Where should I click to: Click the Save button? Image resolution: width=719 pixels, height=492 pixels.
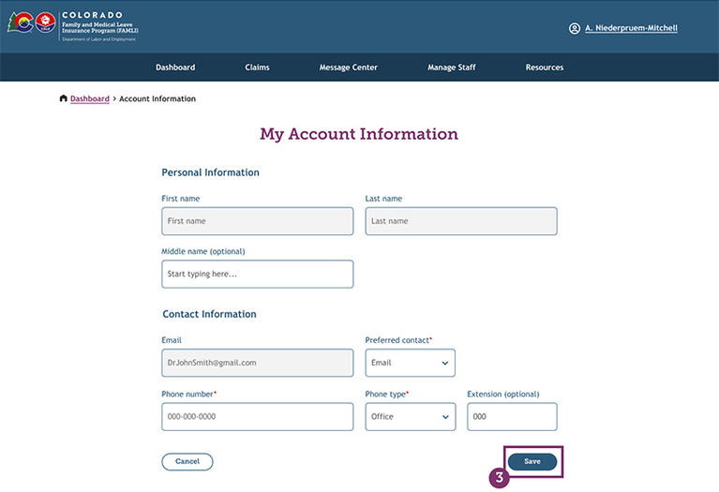[x=532, y=462]
